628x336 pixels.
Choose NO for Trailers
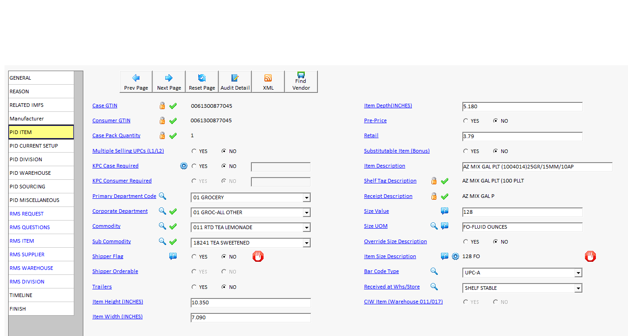click(x=224, y=287)
